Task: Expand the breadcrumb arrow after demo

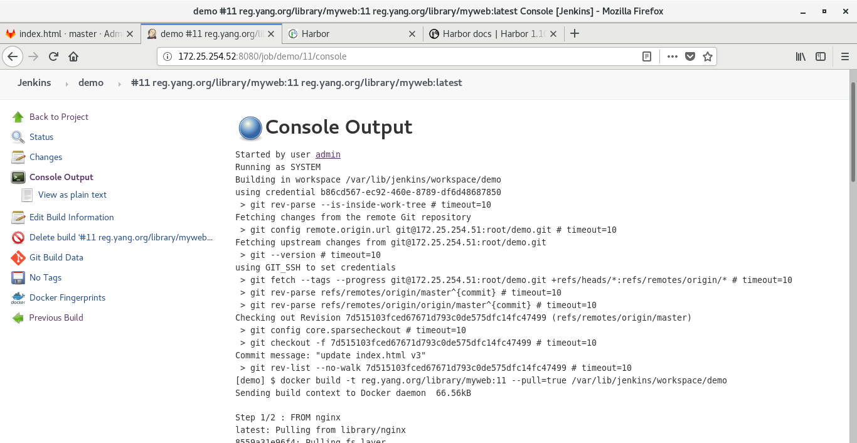Action: coord(119,83)
